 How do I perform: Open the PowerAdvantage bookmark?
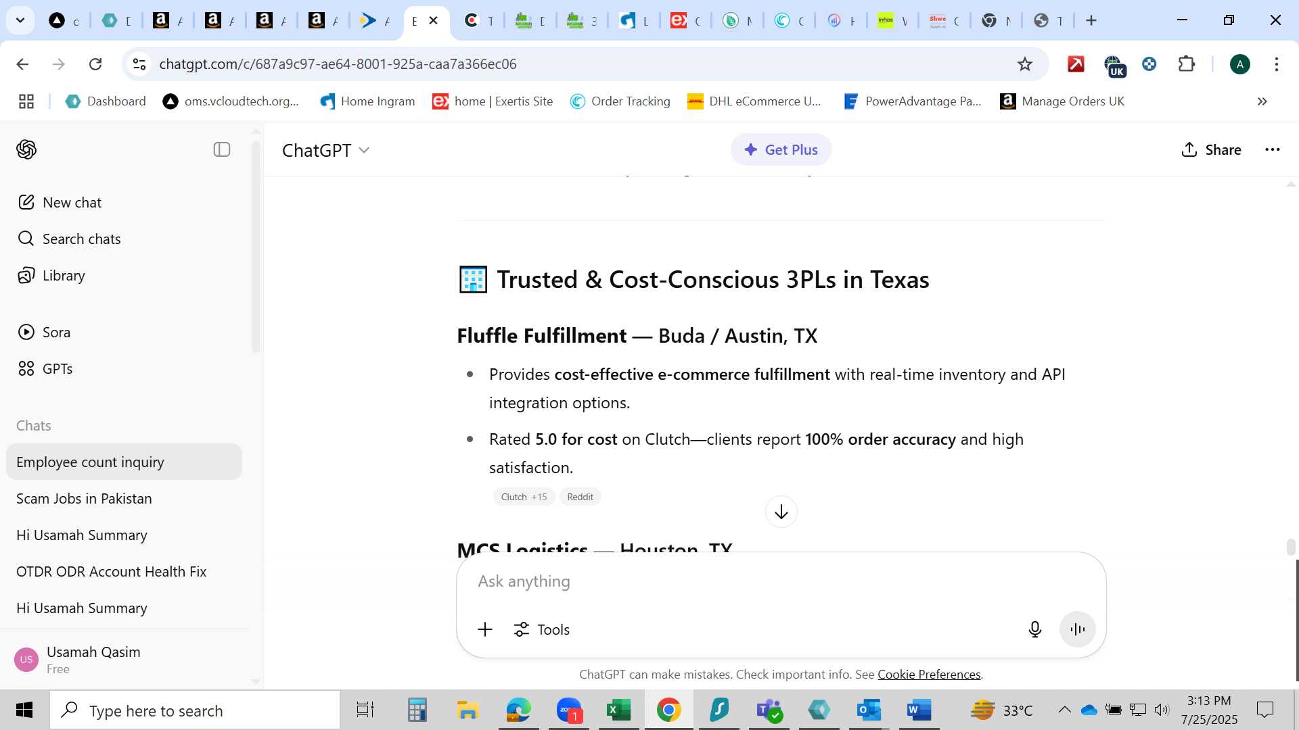point(913,101)
